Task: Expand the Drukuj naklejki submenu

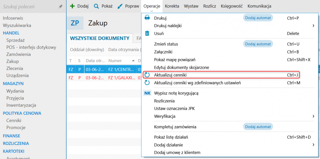Action: (x=313, y=26)
